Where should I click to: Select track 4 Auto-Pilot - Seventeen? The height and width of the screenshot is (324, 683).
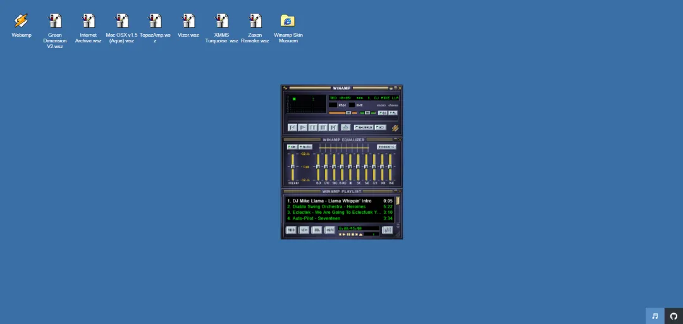340,218
